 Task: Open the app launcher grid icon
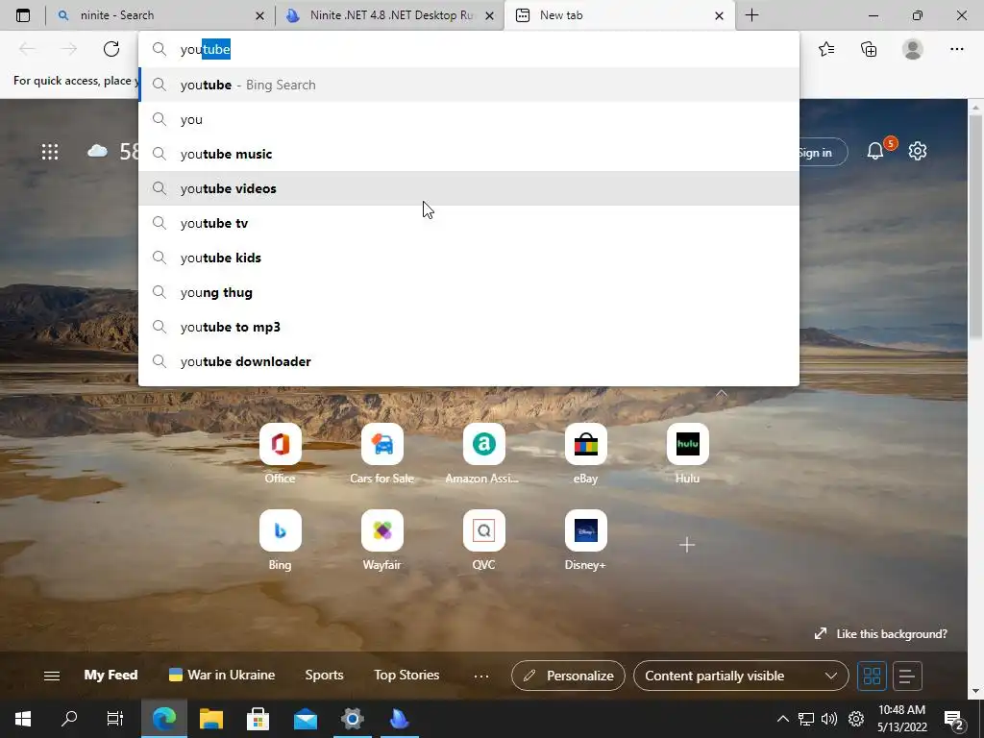click(x=50, y=151)
